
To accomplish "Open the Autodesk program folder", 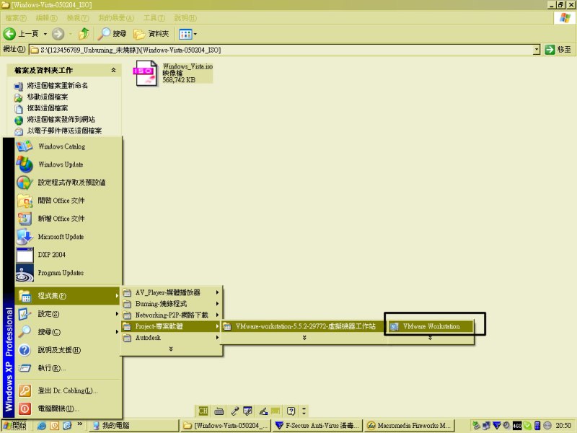I will (x=172, y=338).
